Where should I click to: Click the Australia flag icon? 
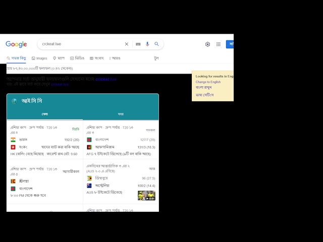(x=89, y=186)
